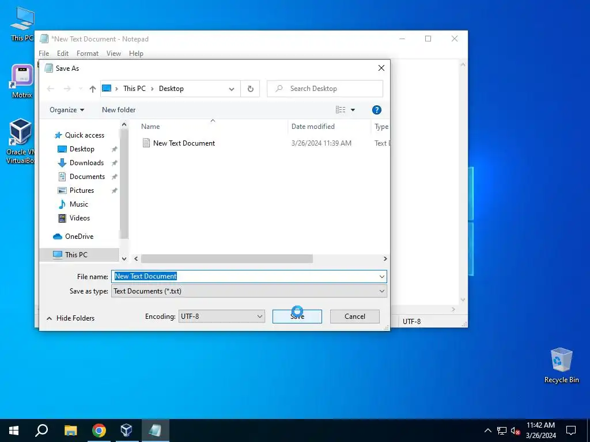Viewport: 590px width, 442px height.
Task: Expand the address bar history dropdown
Action: coord(232,89)
